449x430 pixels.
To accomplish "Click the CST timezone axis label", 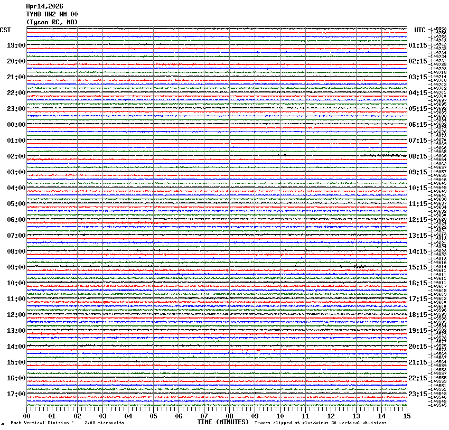I will tap(5, 30).
